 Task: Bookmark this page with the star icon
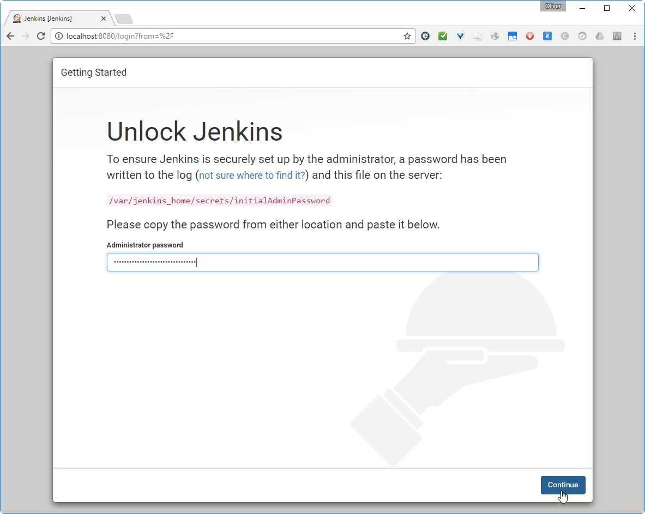click(407, 36)
